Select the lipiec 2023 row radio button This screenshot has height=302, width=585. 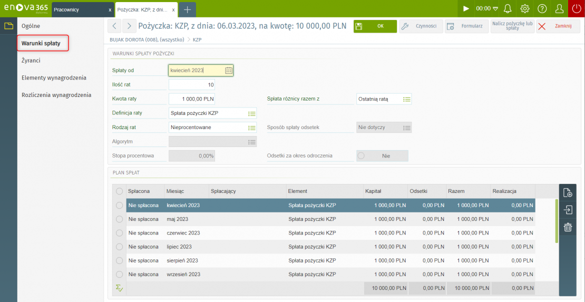(x=119, y=247)
